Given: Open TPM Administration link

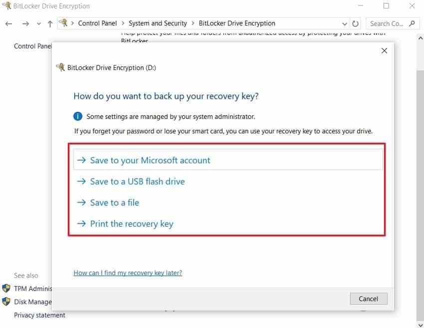Looking at the screenshot, I should click(x=33, y=289).
